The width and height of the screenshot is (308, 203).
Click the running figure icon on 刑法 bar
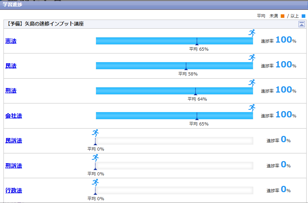[252, 83]
